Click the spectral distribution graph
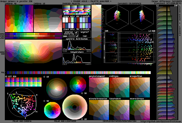 click(x=77, y=45)
